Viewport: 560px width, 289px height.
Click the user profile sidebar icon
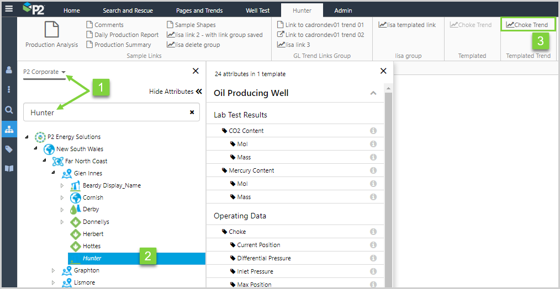click(9, 70)
